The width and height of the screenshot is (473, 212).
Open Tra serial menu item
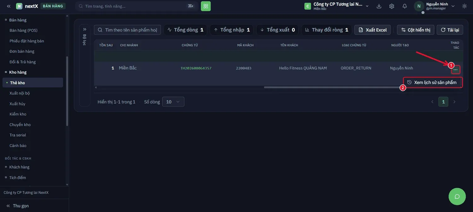tap(18, 135)
